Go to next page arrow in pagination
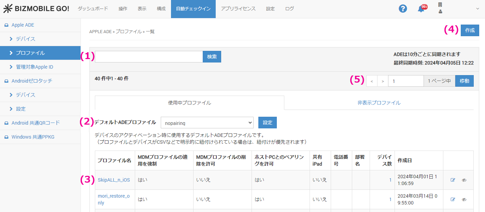The image size is (485, 212). tap(383, 81)
